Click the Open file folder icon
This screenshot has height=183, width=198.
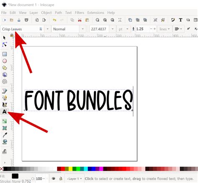(x=12, y=20)
